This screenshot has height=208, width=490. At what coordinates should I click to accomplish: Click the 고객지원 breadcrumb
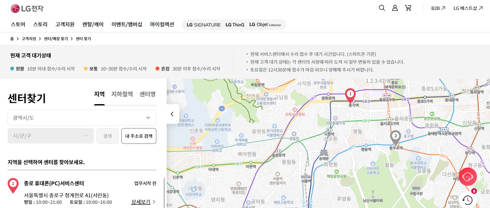pos(29,39)
